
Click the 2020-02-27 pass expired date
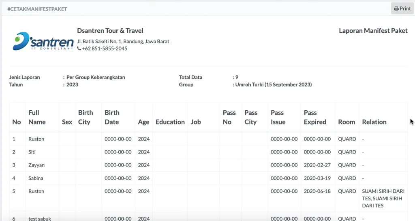[317, 165]
